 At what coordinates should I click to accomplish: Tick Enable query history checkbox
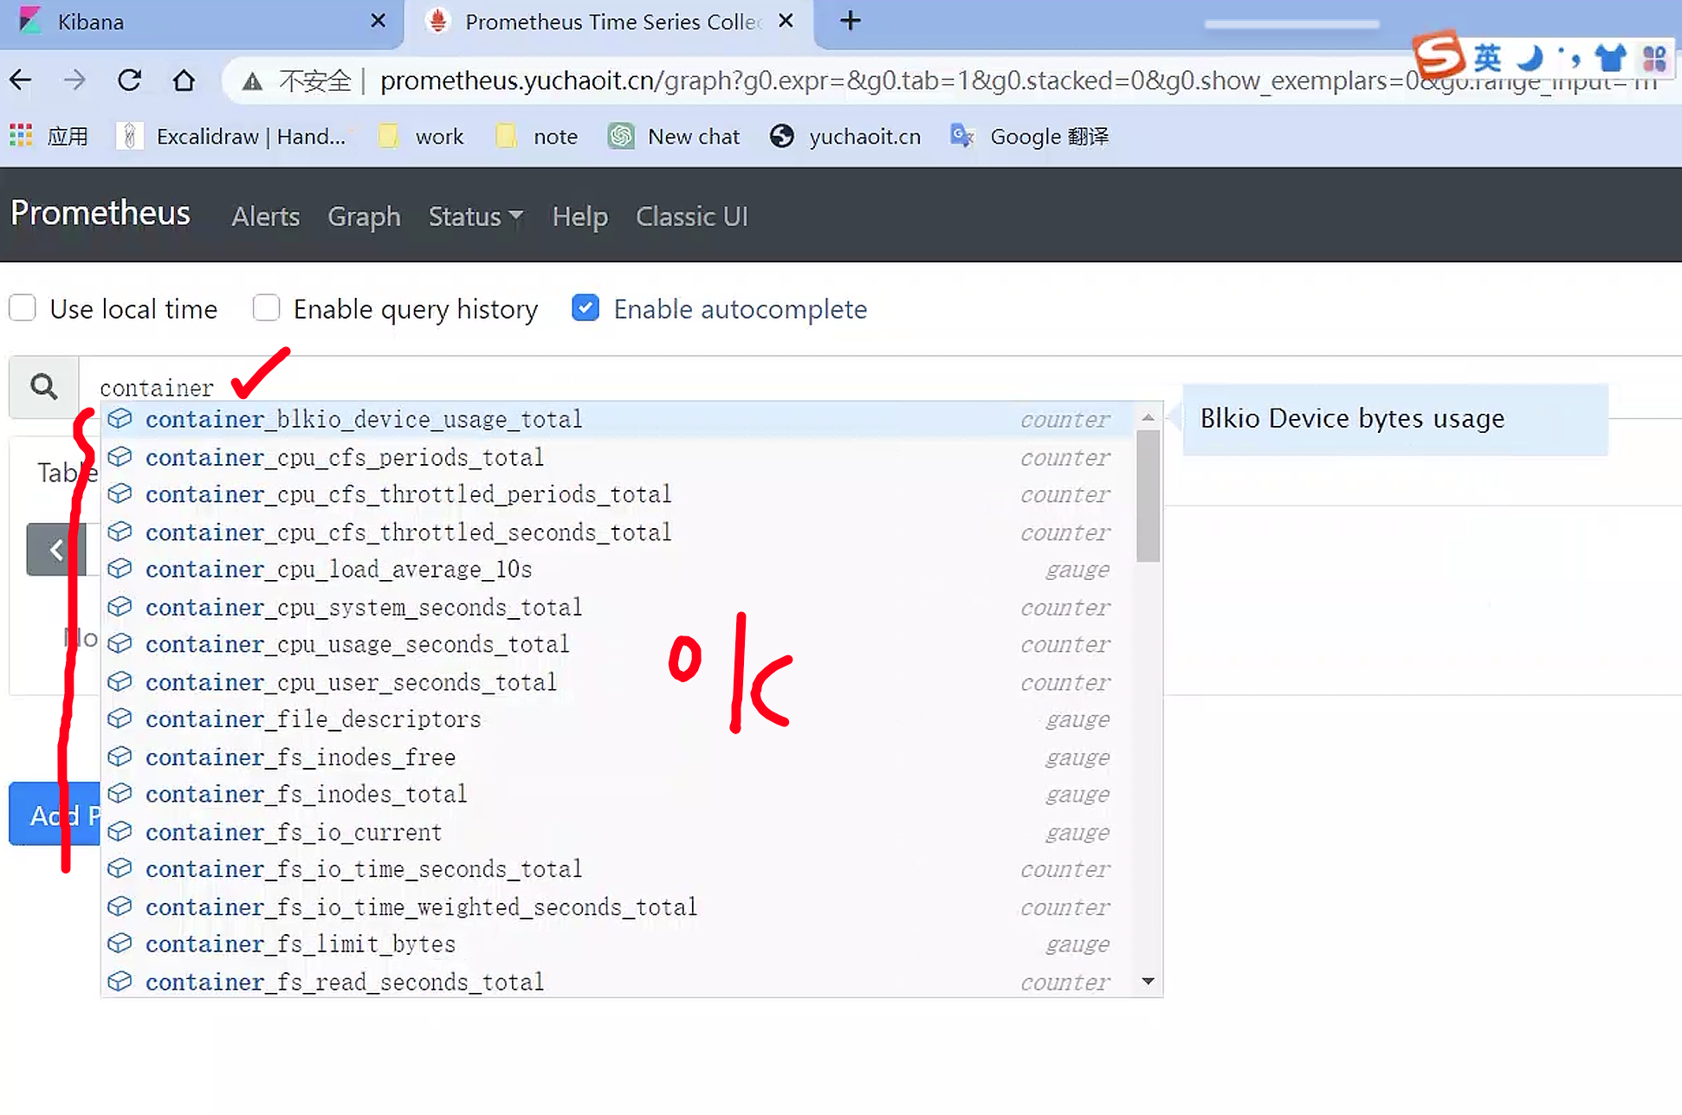click(266, 308)
